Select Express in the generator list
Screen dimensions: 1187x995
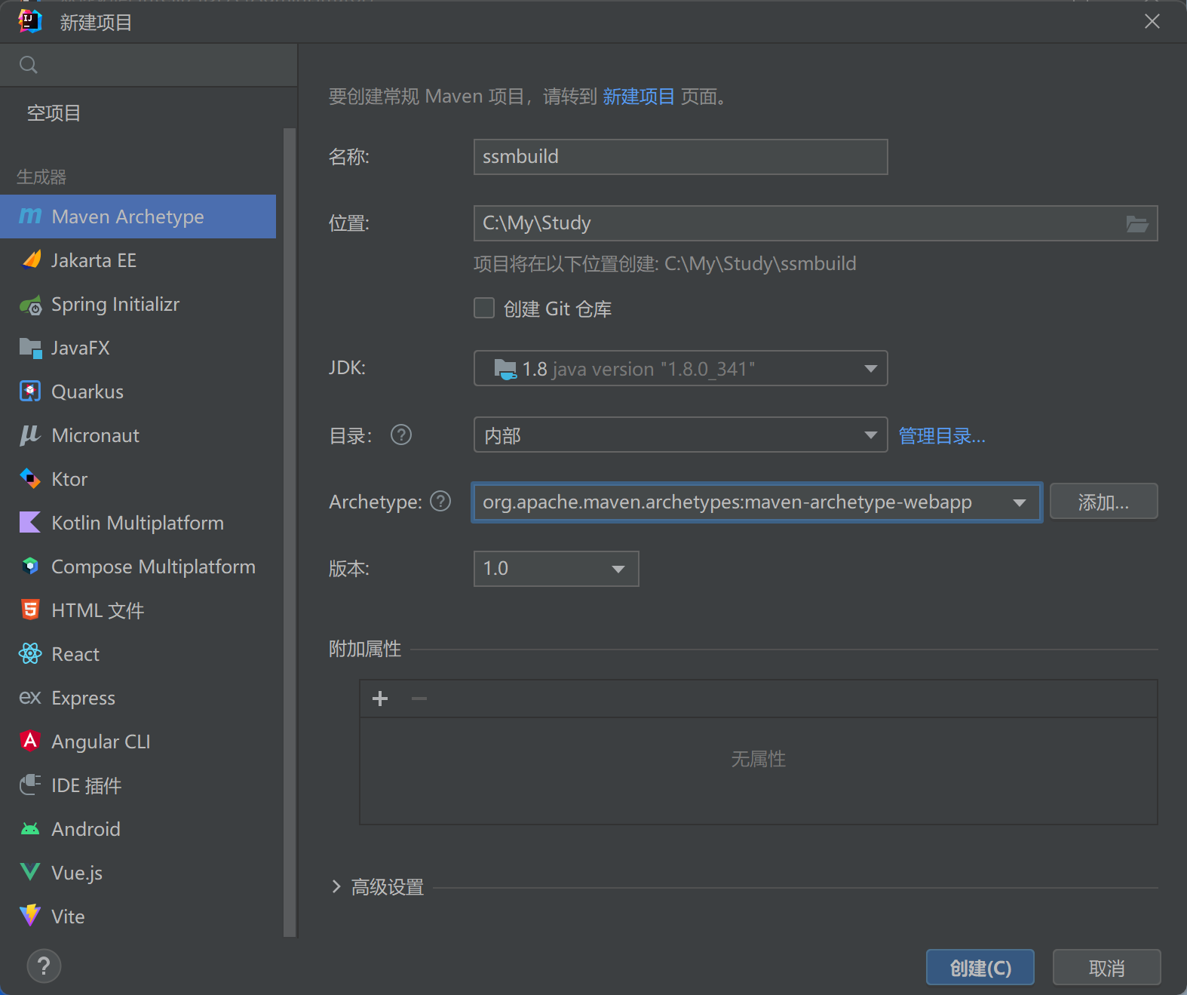138,698
